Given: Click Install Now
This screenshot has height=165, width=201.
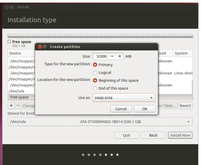Looking at the screenshot, I should tap(180, 135).
